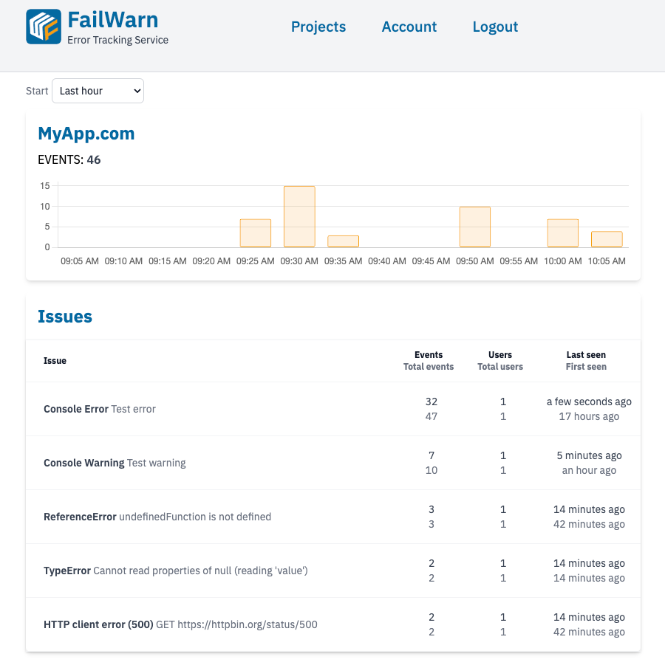Click the 09:50 AM chart bar
The image size is (665, 665).
(474, 227)
